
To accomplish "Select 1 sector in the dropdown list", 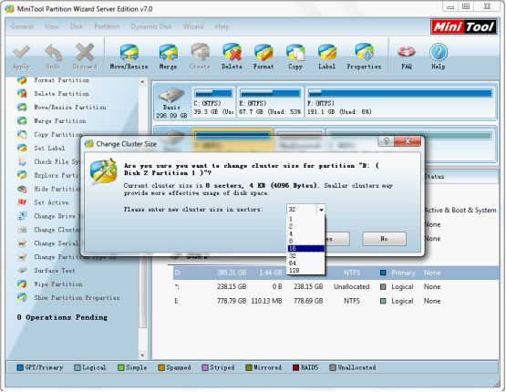I will click(x=305, y=219).
